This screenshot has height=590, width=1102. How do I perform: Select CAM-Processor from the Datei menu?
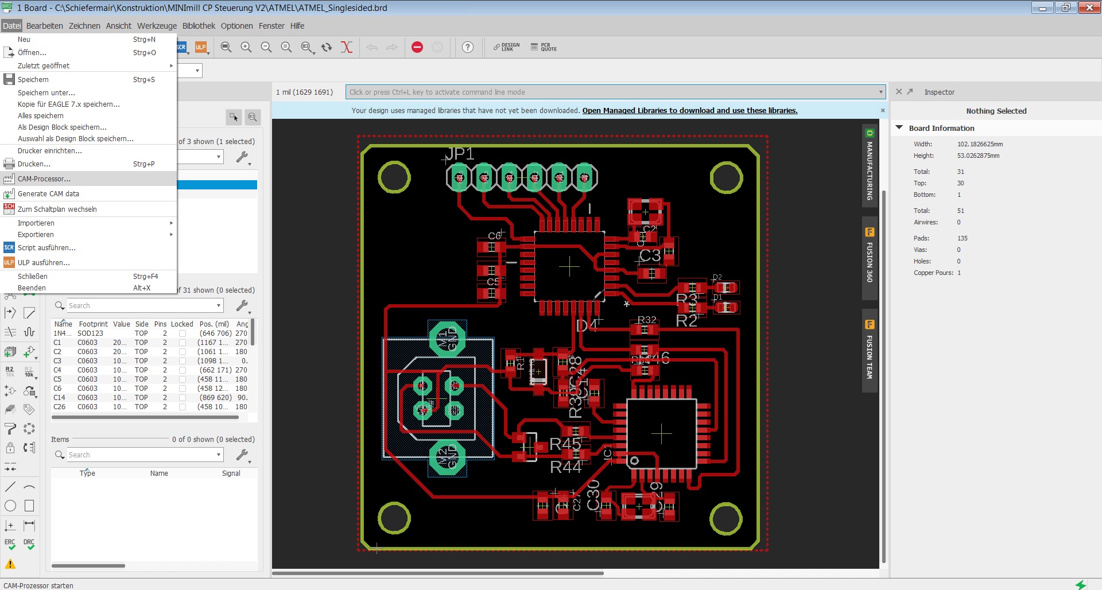44,179
